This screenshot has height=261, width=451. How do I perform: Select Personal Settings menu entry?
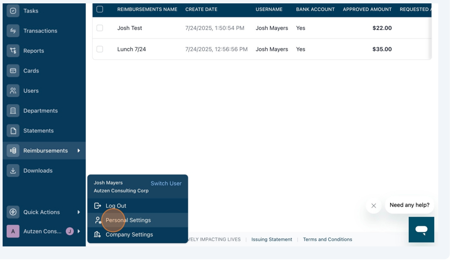(137, 220)
